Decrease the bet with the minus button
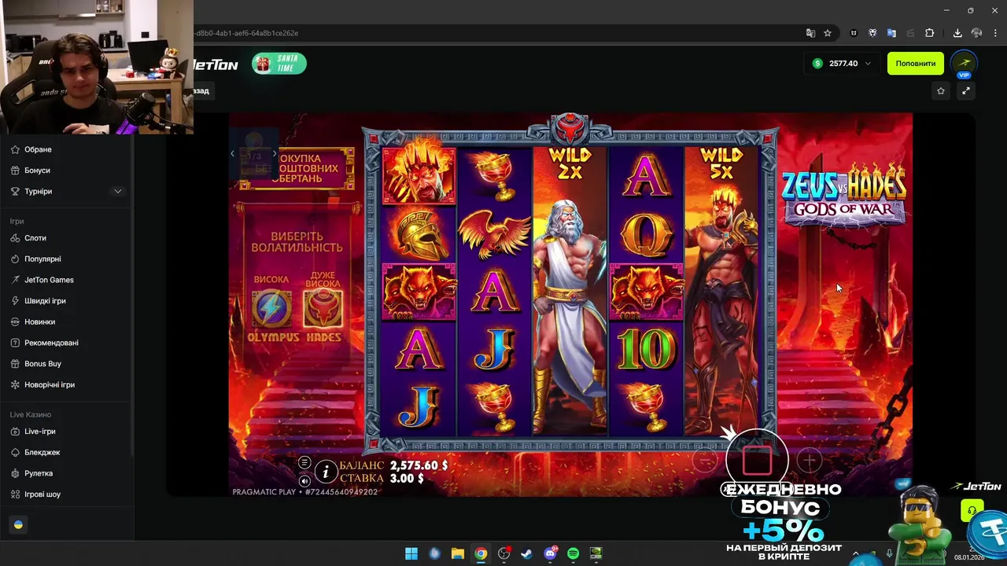Screen dimensions: 1007x566 [705, 461]
